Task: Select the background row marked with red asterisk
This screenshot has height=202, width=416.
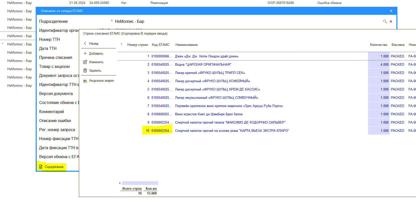Action: pos(18,44)
